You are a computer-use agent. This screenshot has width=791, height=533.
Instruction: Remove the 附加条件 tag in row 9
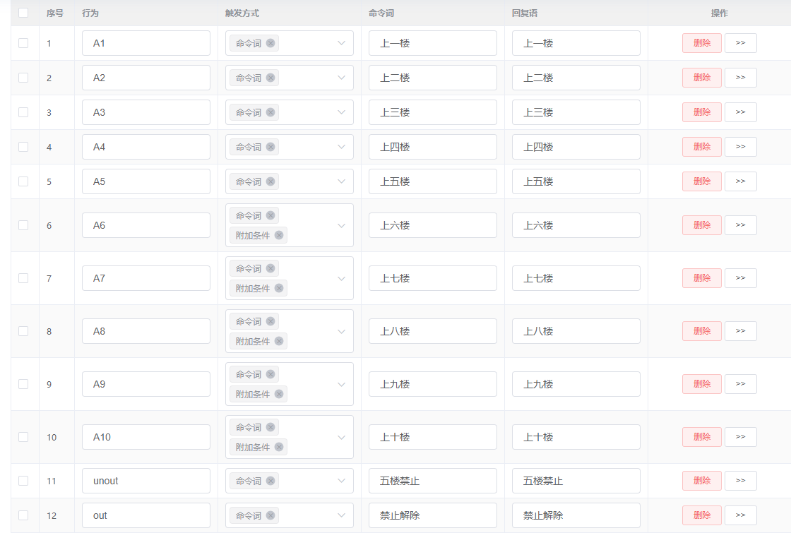tap(279, 394)
